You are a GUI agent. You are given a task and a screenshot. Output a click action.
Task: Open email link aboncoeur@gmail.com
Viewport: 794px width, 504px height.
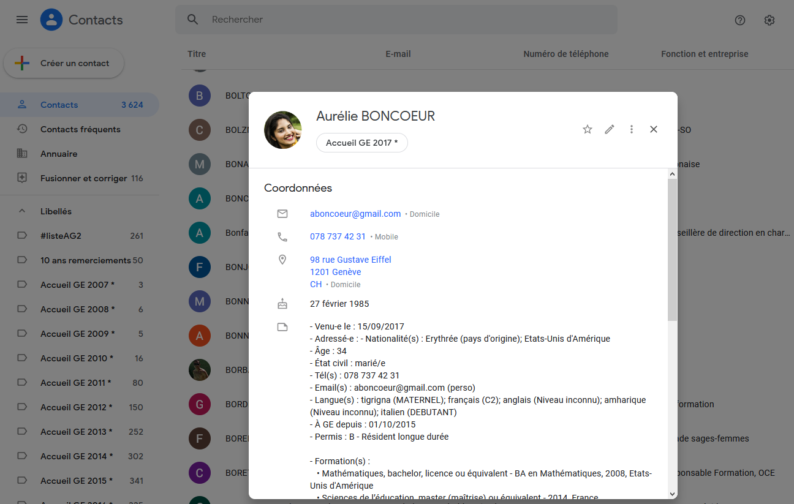click(355, 214)
